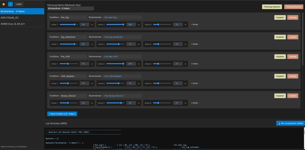The image size is (305, 150).
Task: Remove Achse 3 from Pos_LKW function
Action: tap(185, 64)
